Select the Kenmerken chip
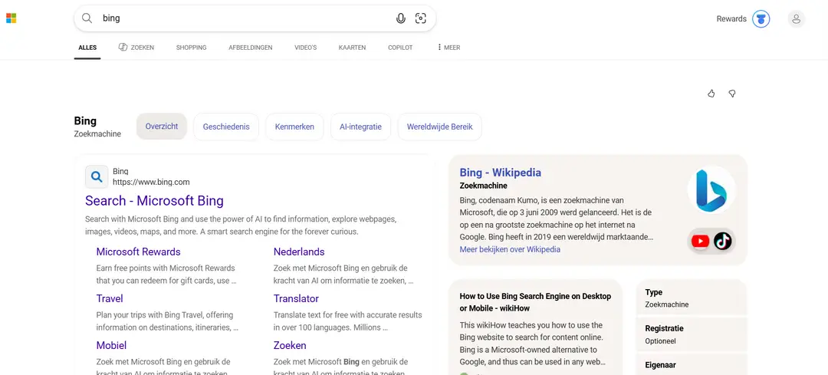The image size is (828, 375). click(294, 127)
